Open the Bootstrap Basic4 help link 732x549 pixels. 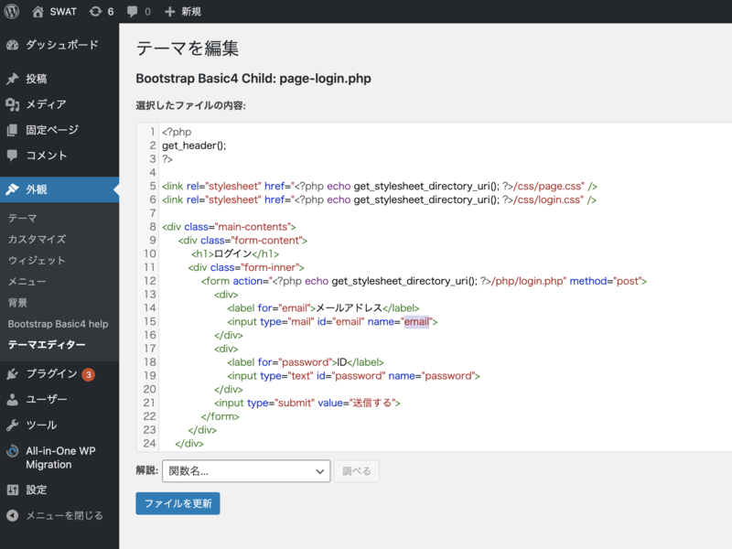(58, 324)
